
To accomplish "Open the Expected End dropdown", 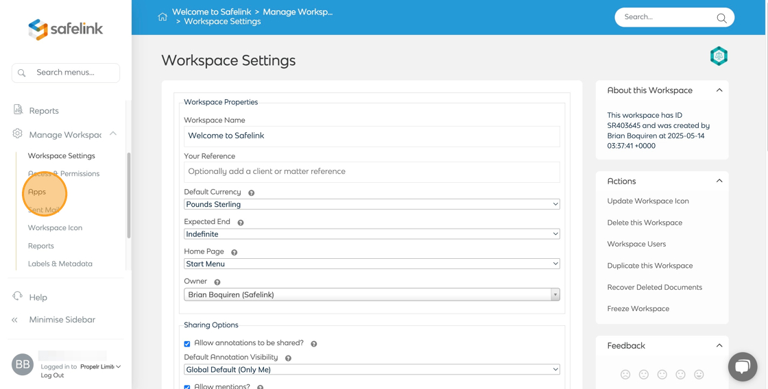I will click(372, 234).
